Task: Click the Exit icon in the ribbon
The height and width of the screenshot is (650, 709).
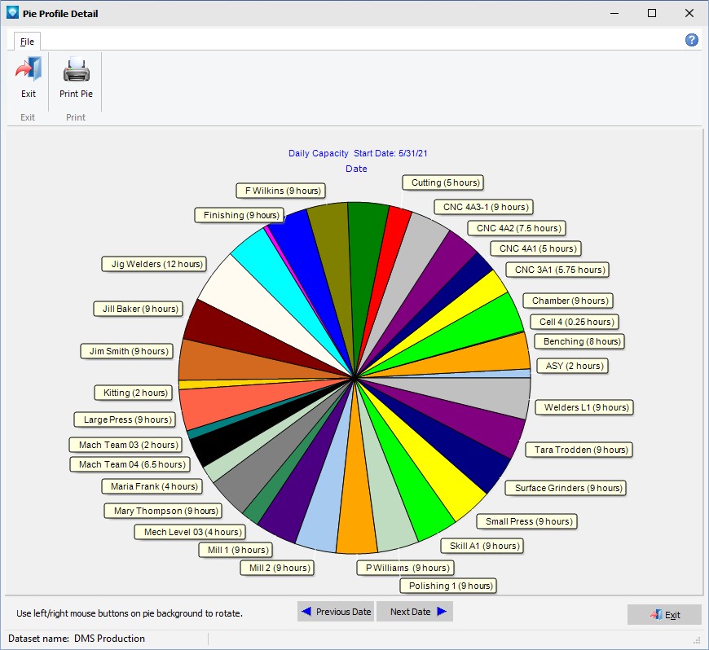Action: (x=28, y=71)
